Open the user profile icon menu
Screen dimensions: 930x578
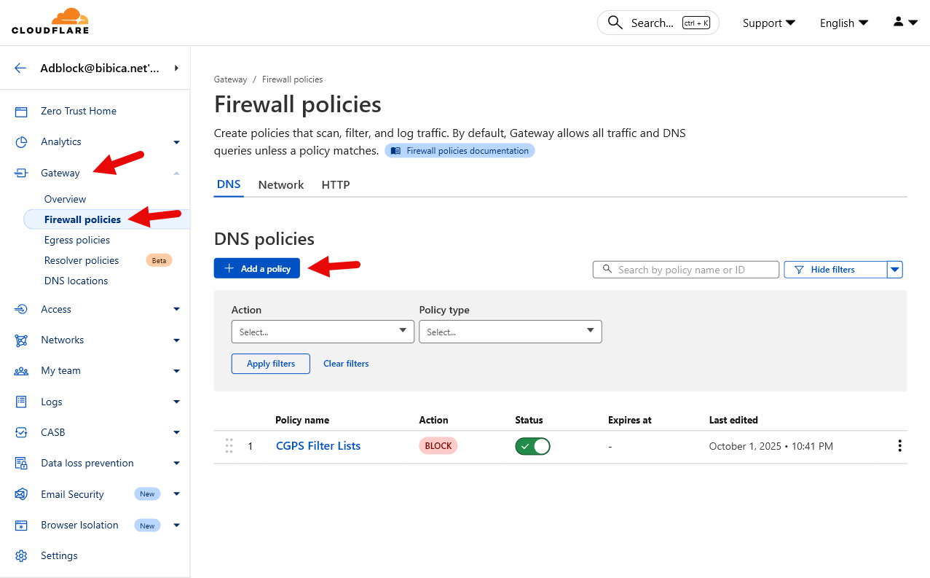point(905,23)
